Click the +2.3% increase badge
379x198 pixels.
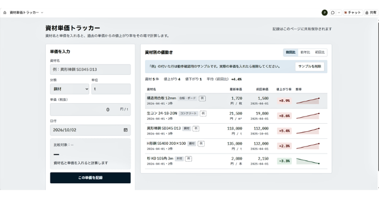pos(285,146)
